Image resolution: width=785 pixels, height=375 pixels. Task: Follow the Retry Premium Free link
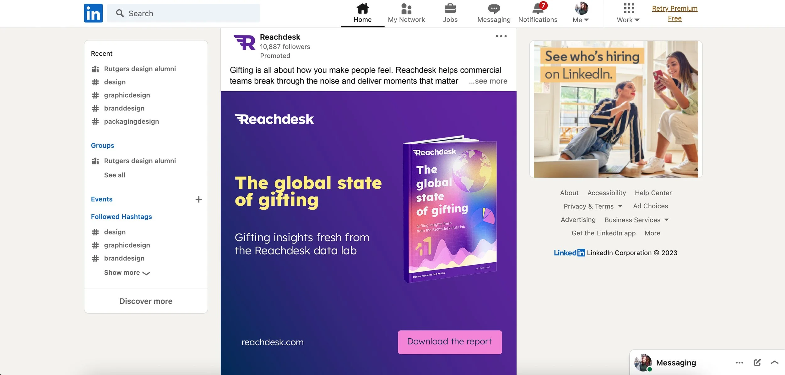674,13
